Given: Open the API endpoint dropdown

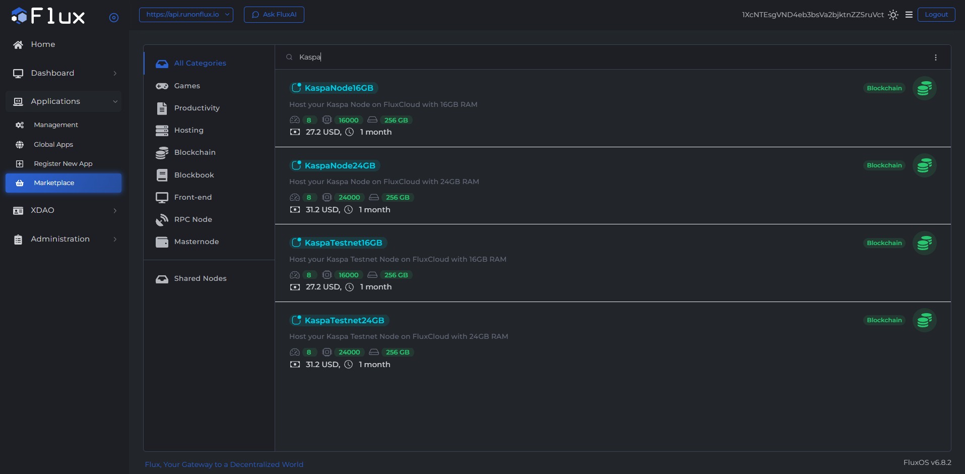Looking at the screenshot, I should point(186,15).
